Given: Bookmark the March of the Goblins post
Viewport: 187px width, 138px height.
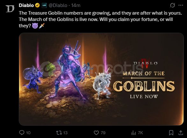Looking at the screenshot, I should click(x=171, y=133).
